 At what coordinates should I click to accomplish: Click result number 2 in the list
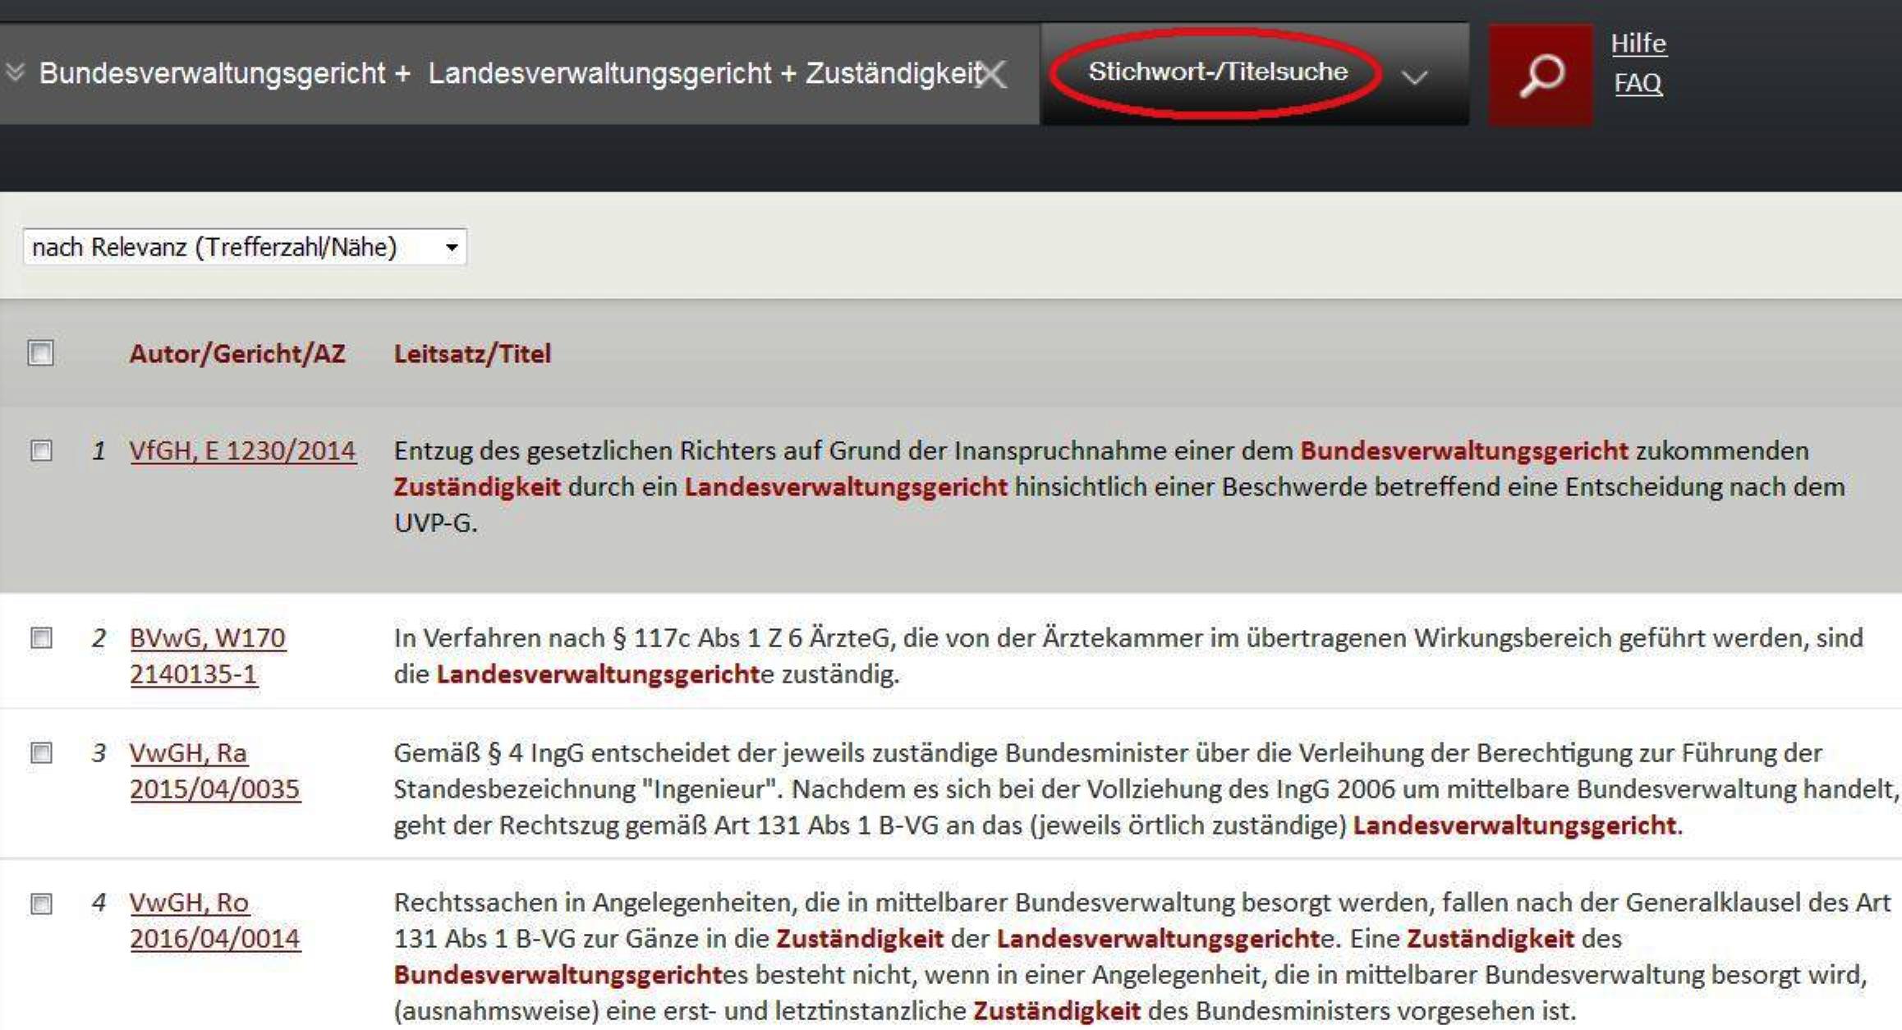(99, 637)
